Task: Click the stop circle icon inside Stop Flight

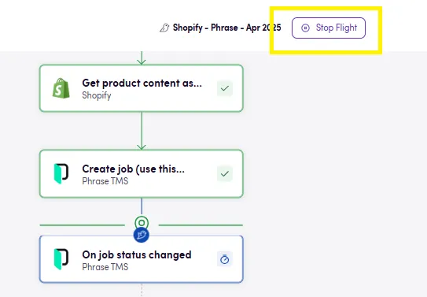Action: (x=305, y=28)
